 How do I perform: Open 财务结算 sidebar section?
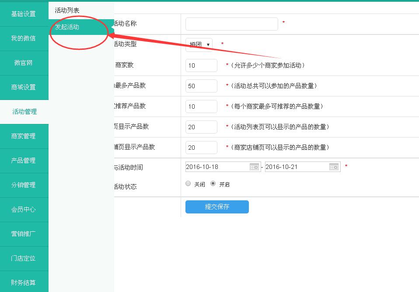(x=24, y=283)
